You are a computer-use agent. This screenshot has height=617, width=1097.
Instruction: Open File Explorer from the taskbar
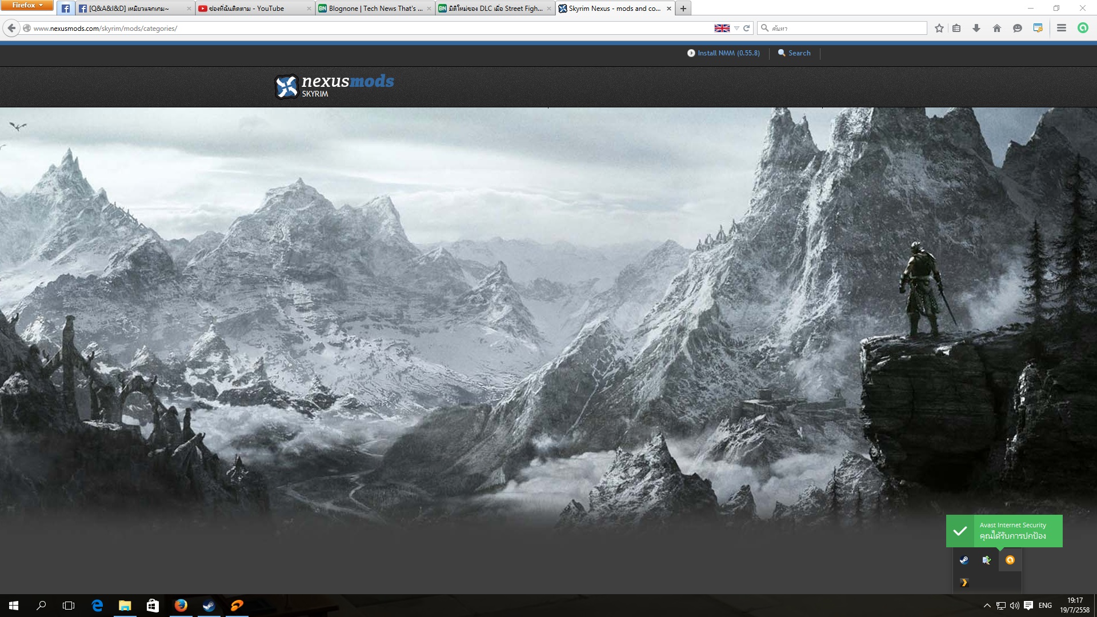pos(125,606)
